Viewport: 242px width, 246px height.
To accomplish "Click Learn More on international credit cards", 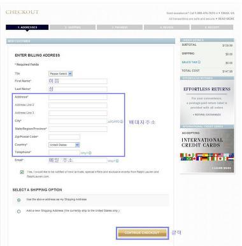I will coord(222,168).
